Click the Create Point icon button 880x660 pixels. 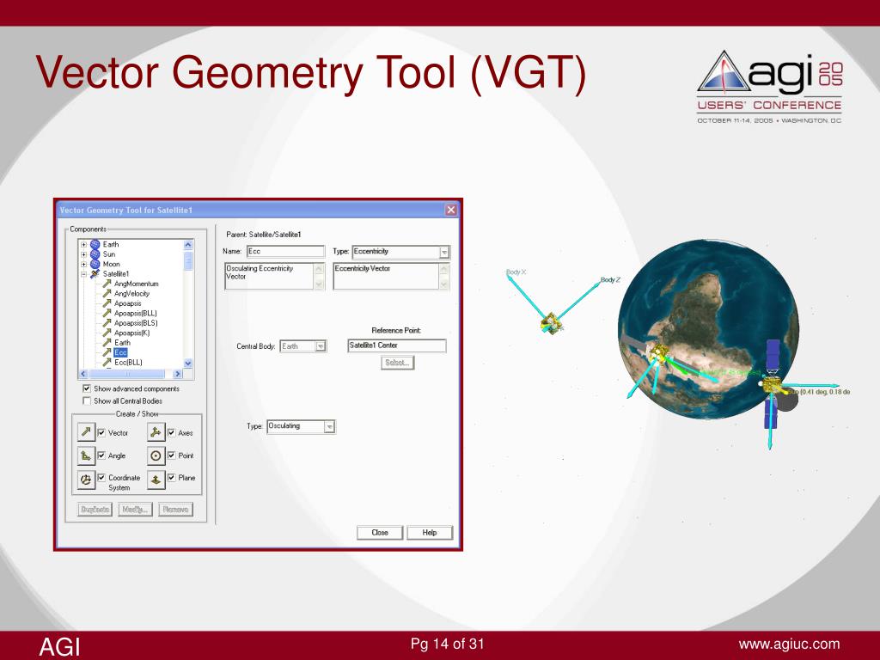tap(156, 455)
